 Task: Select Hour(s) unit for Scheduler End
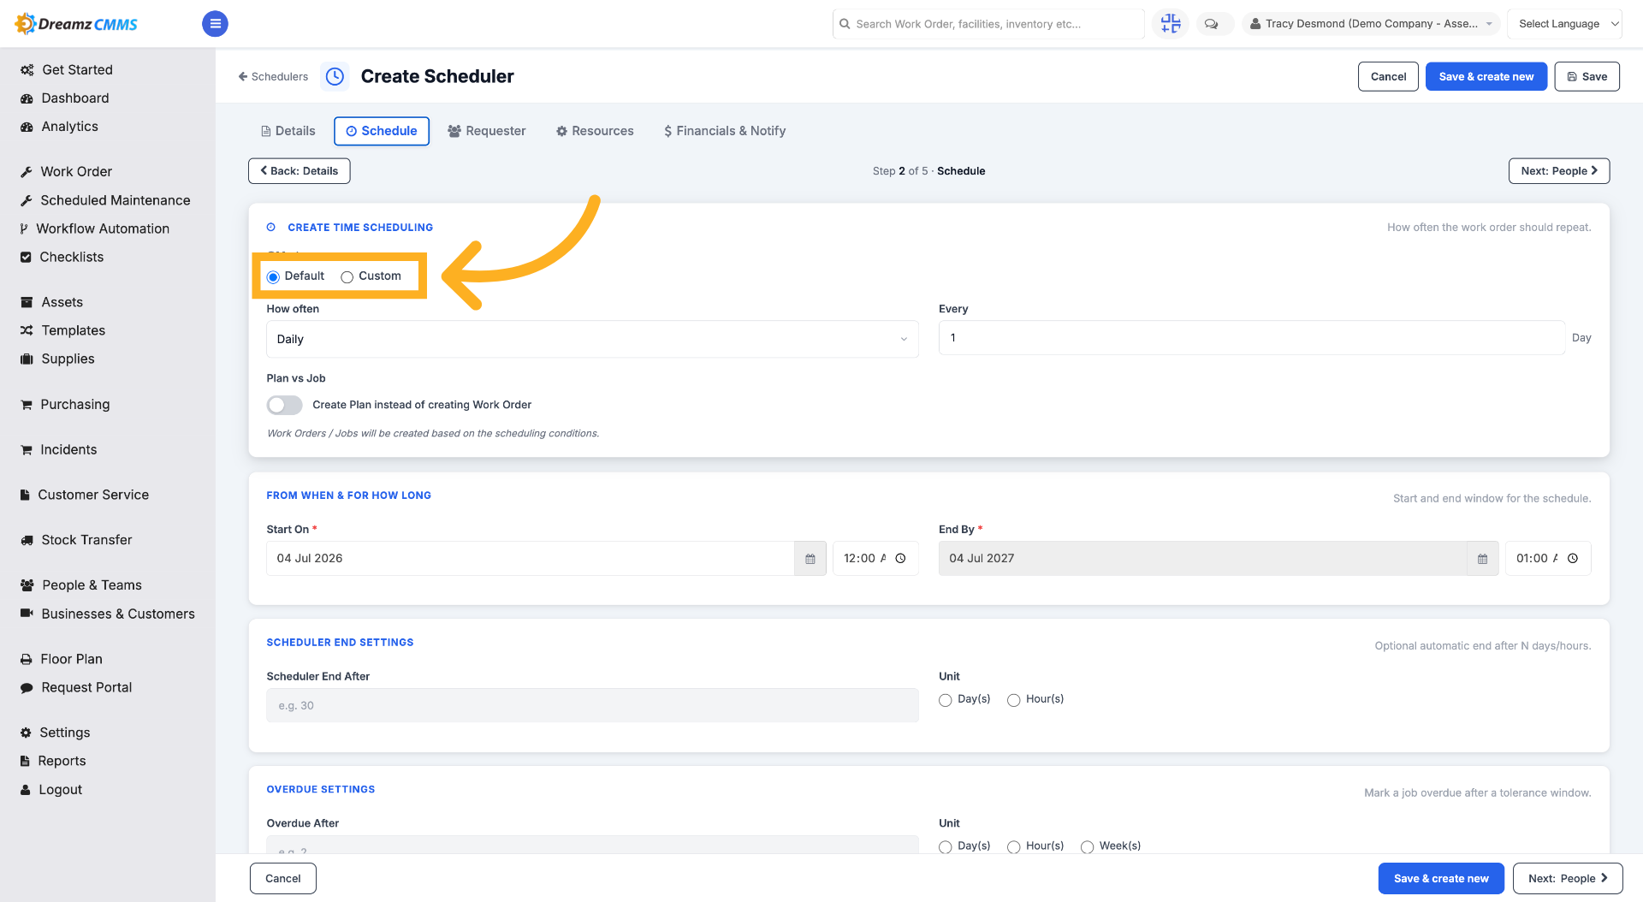point(1013,700)
